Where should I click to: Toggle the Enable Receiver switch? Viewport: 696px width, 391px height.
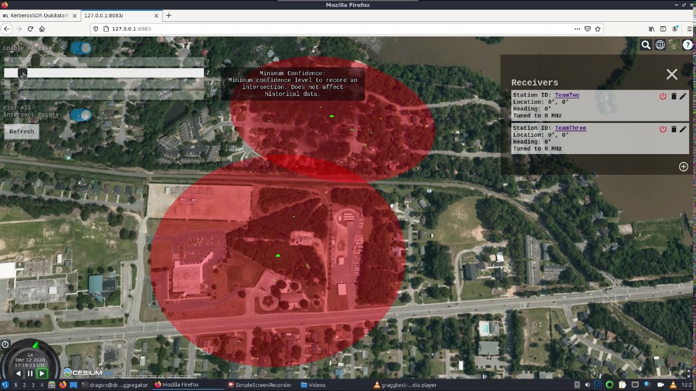(x=81, y=48)
